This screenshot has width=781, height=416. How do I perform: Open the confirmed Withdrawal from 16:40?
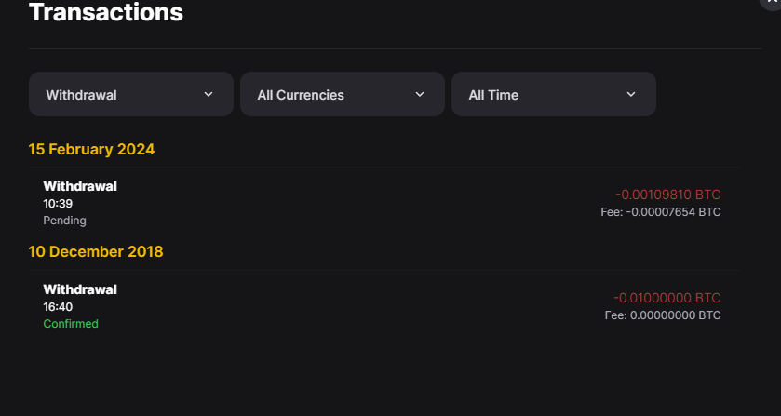[384, 306]
